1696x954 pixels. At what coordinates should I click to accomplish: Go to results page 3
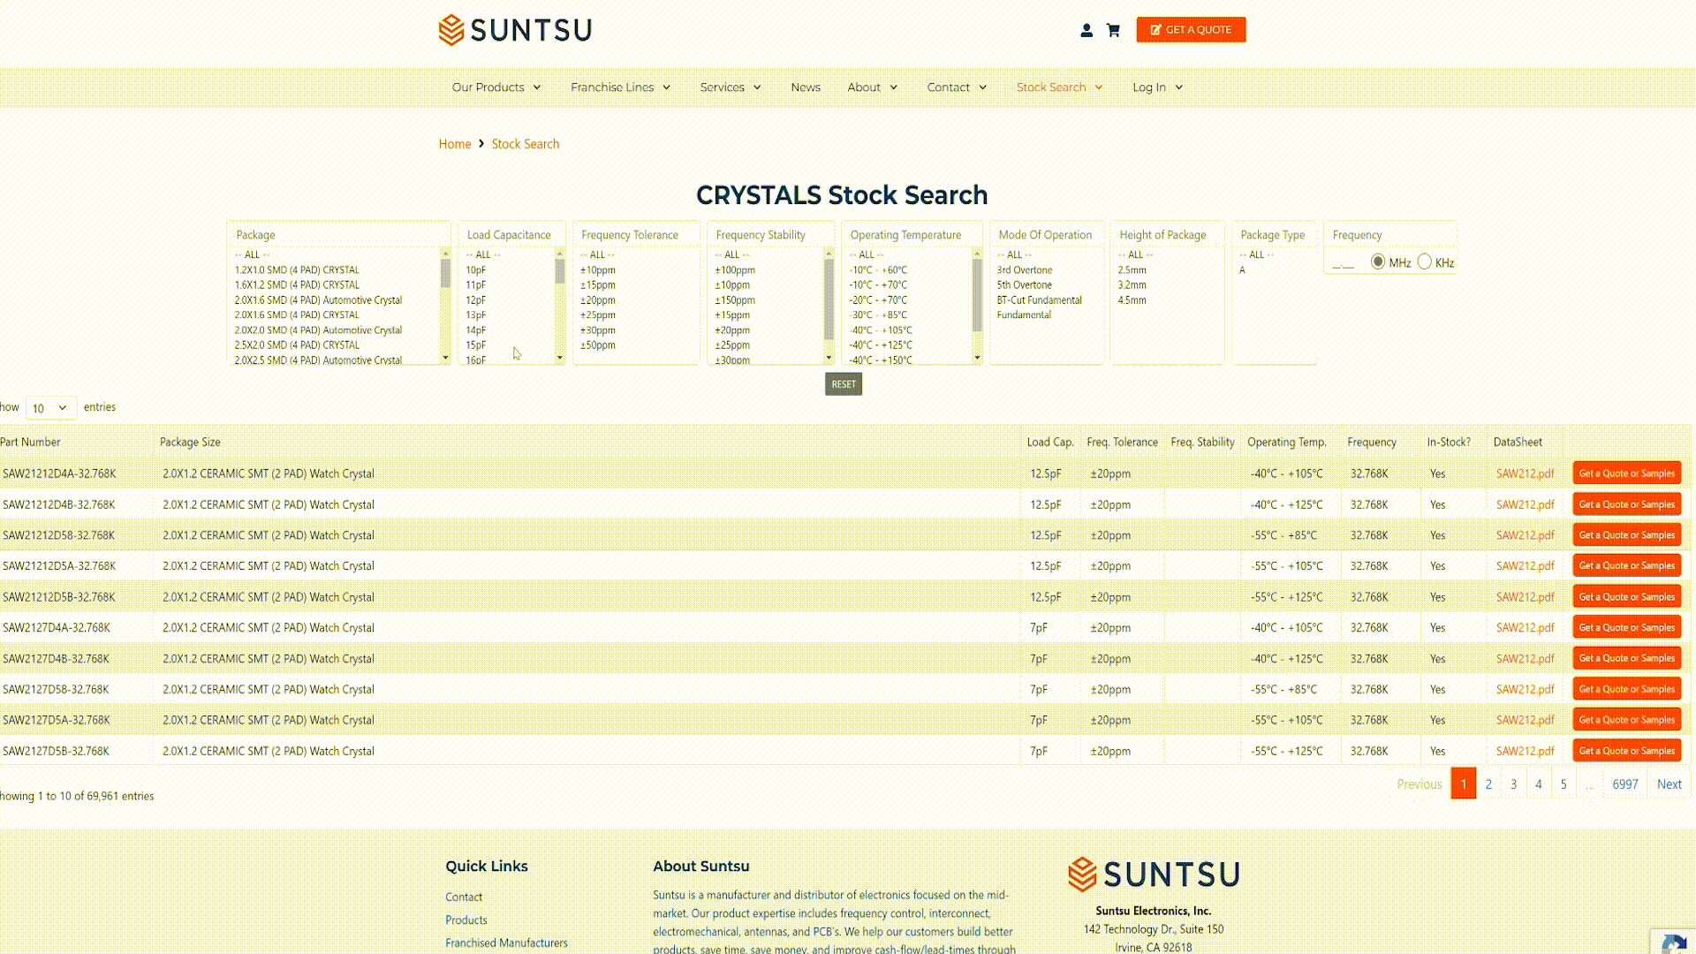[x=1513, y=784]
